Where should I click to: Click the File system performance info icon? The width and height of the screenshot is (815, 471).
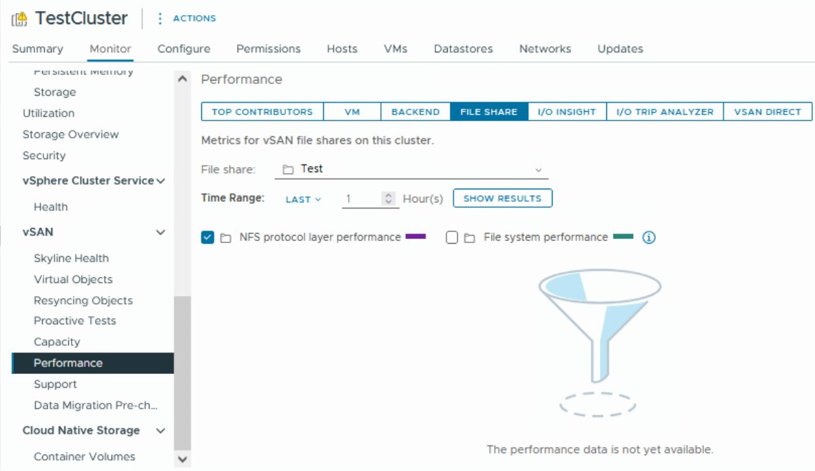[x=649, y=238]
